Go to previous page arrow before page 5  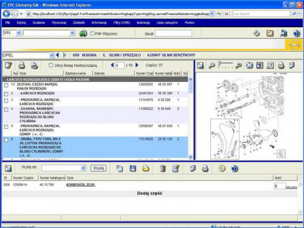pos(112,65)
